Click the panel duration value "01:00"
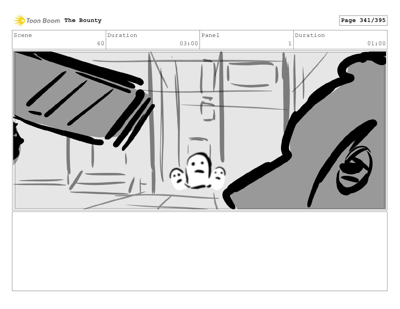 377,43
